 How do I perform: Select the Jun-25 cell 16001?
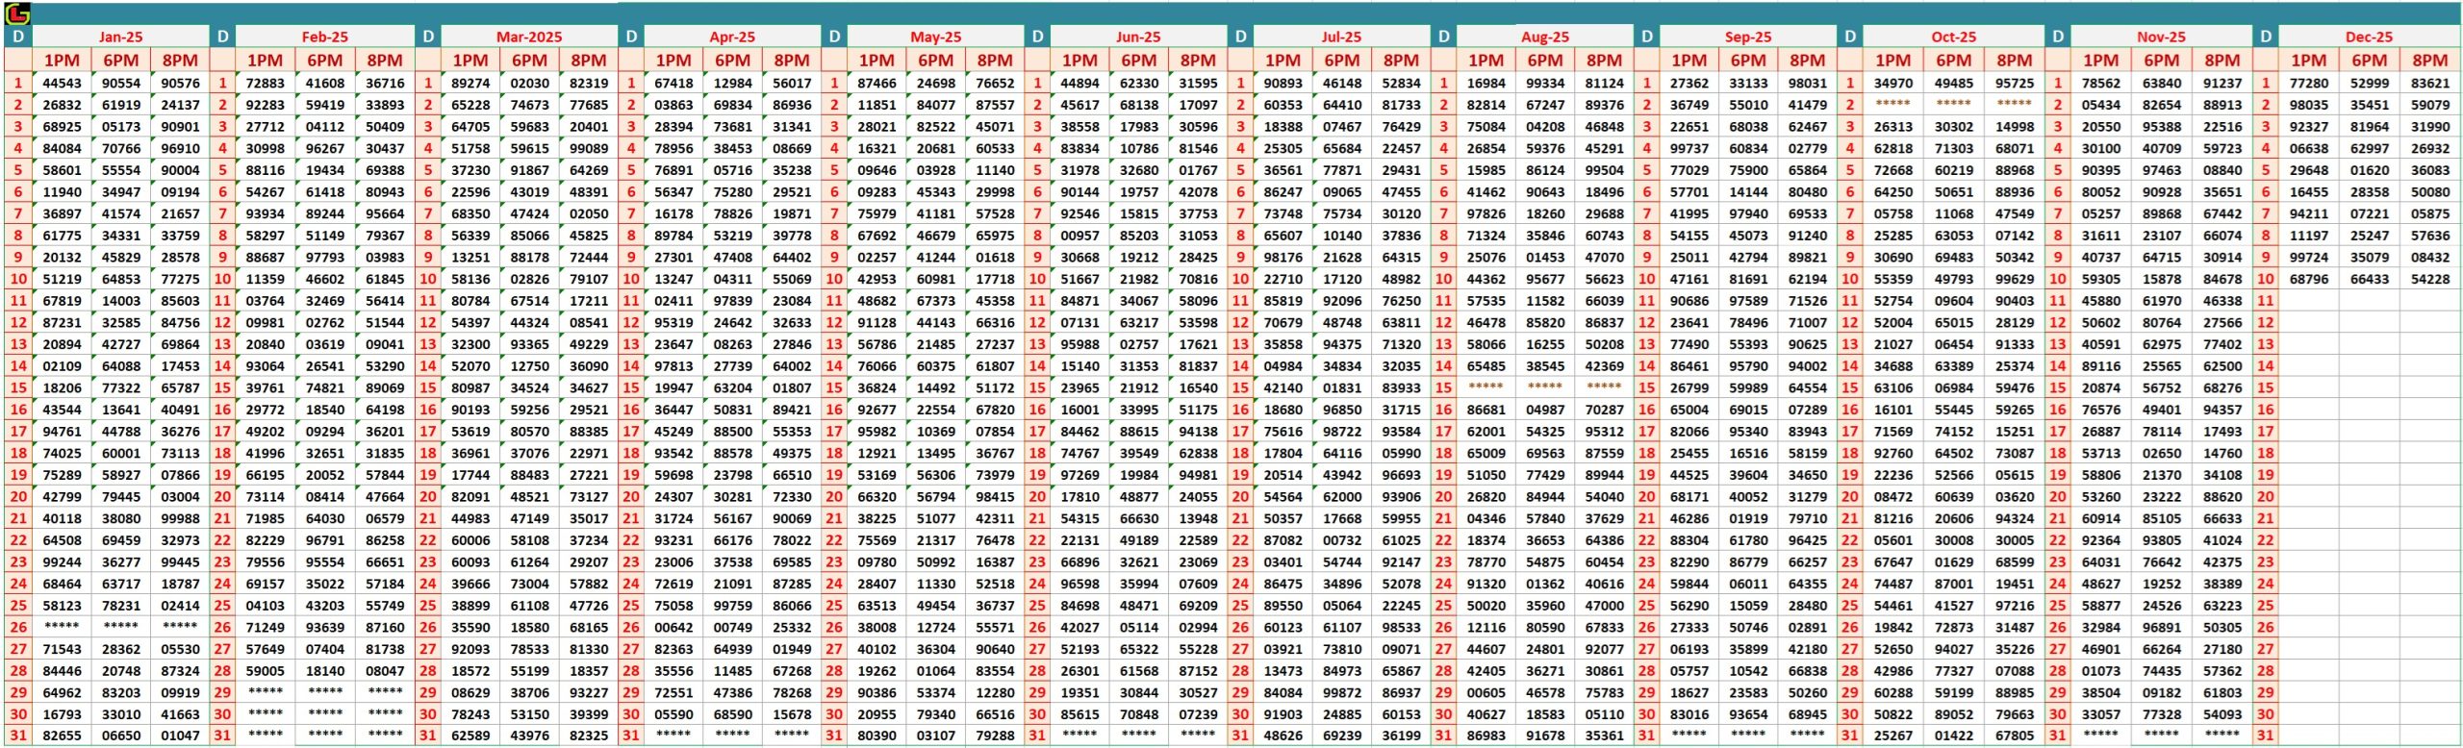(1079, 410)
